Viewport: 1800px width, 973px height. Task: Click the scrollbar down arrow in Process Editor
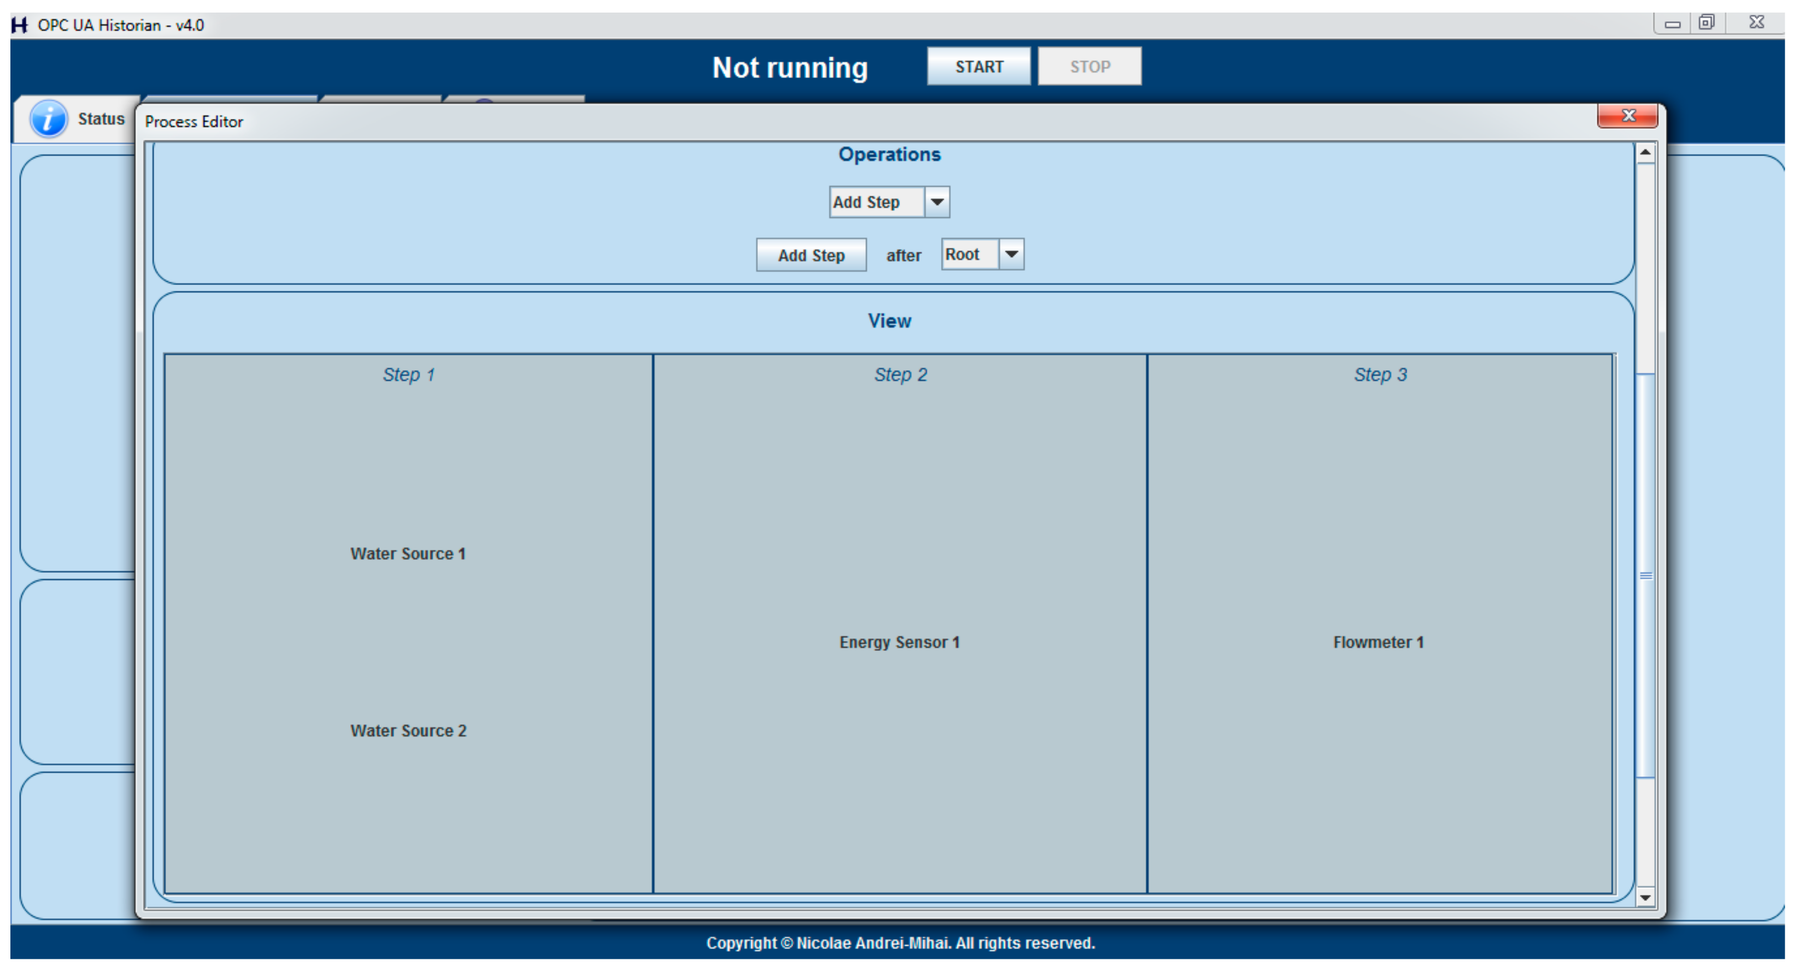click(1645, 897)
